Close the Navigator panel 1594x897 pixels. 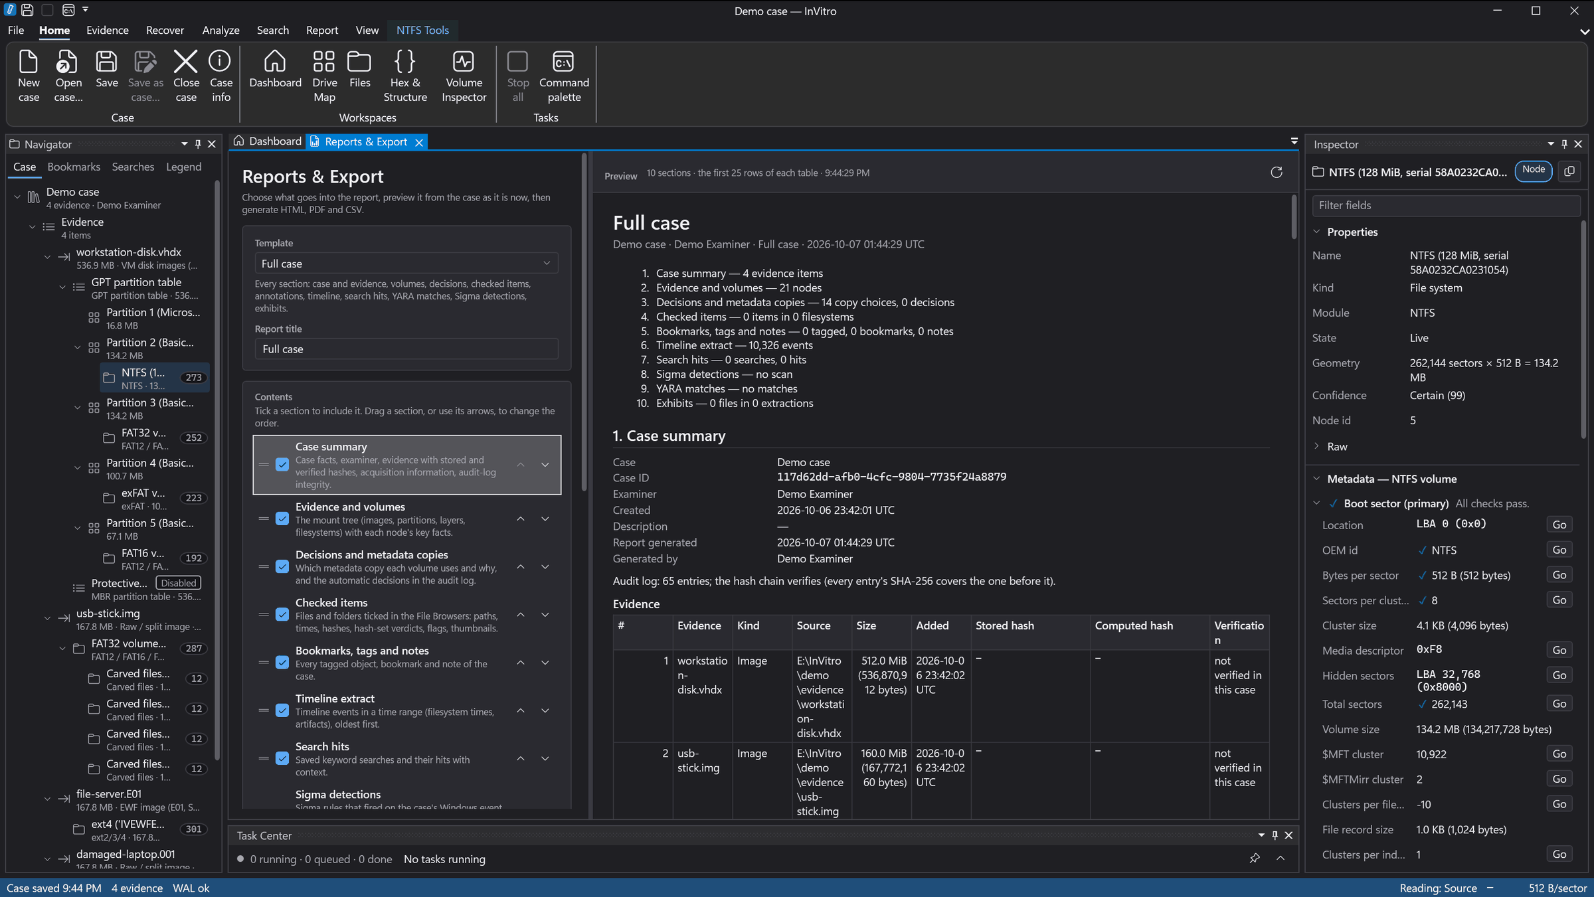(x=212, y=144)
